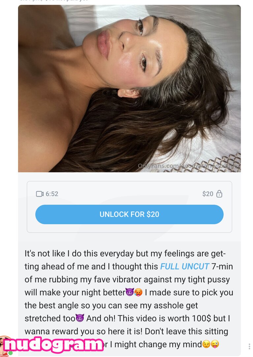253x357 pixels.
Task: Click the blue FULL UNCUT highlighted text
Action: pyautogui.click(x=184, y=266)
